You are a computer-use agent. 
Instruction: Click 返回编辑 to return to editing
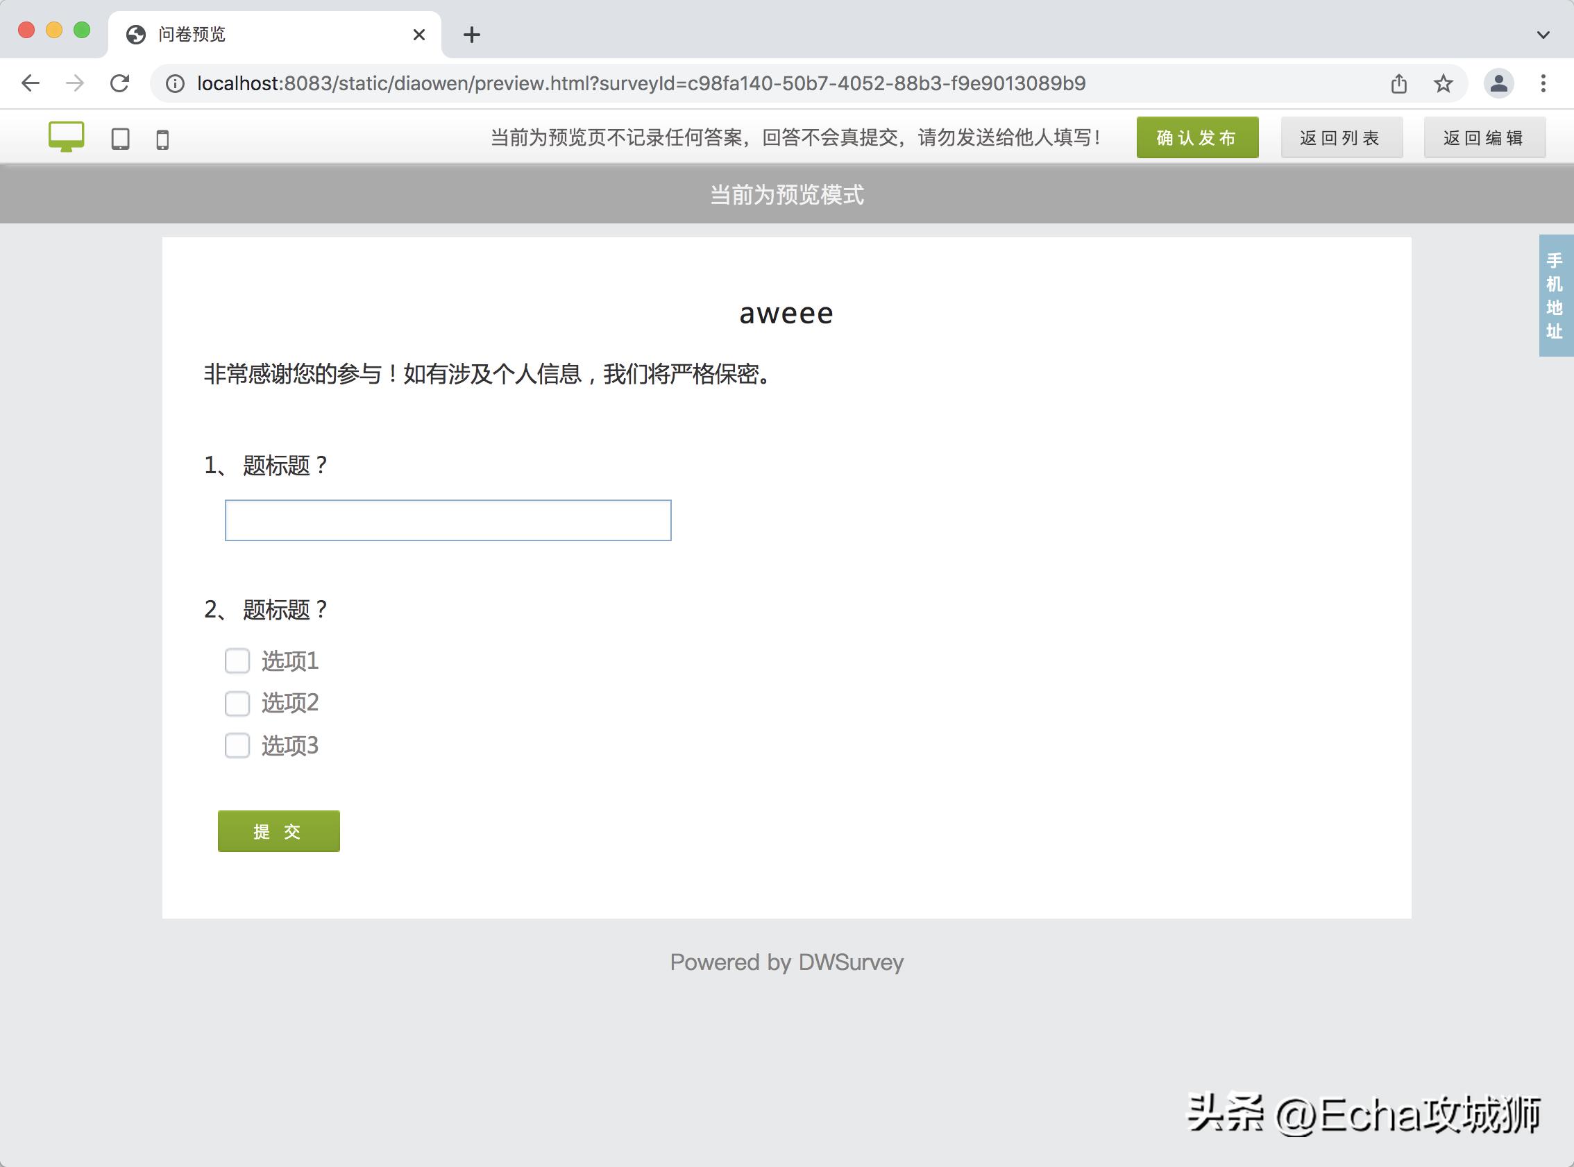pyautogui.click(x=1484, y=137)
